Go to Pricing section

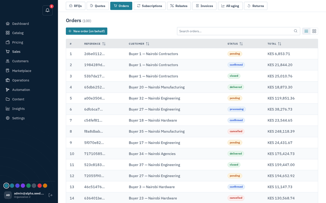18,42
